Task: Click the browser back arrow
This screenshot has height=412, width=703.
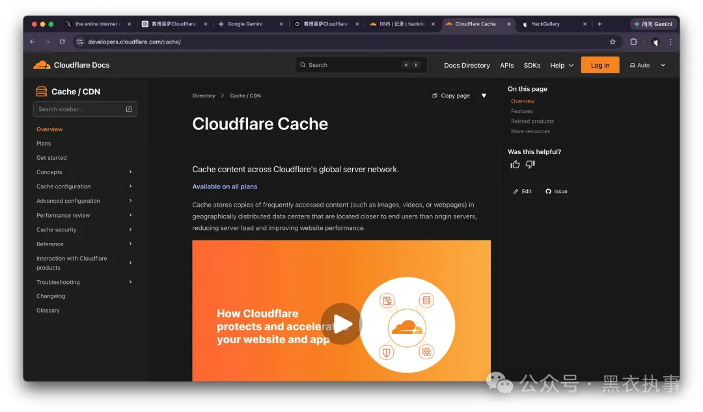Action: click(33, 42)
